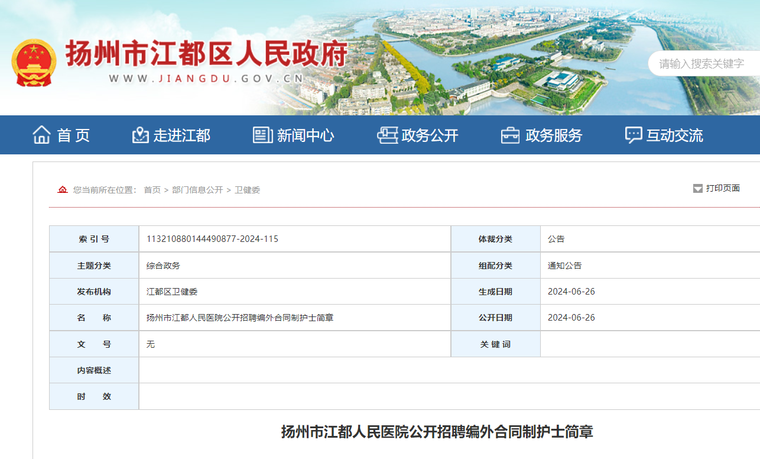760x459 pixels.
Task: Click the newspaper icon beside 新闻中心
Action: (262, 135)
